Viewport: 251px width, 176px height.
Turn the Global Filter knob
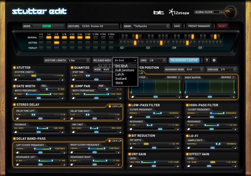(x=230, y=12)
